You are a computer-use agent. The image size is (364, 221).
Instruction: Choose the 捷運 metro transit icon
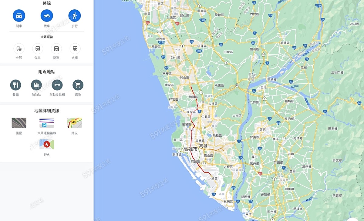click(56, 49)
